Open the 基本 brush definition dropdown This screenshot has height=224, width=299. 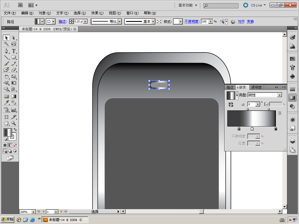click(x=153, y=22)
